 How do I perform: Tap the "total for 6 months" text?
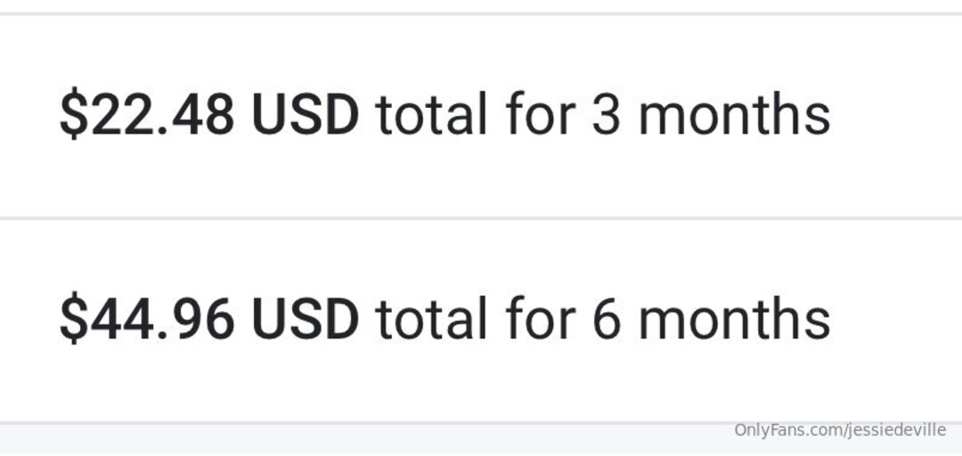tap(602, 321)
